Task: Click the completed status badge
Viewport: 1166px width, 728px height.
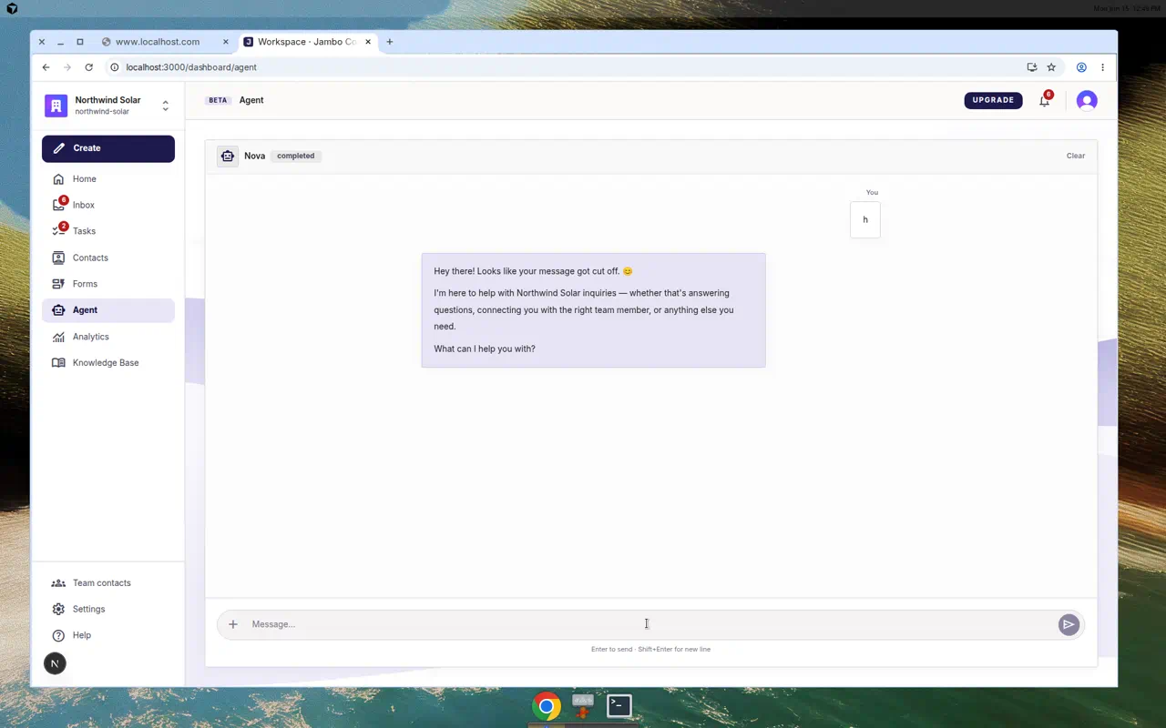Action: pos(296,156)
